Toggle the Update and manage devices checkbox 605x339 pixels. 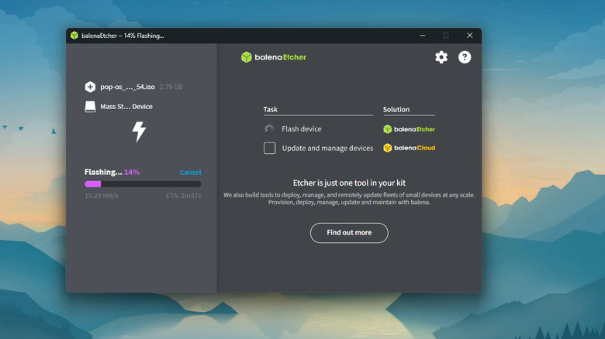coord(269,148)
